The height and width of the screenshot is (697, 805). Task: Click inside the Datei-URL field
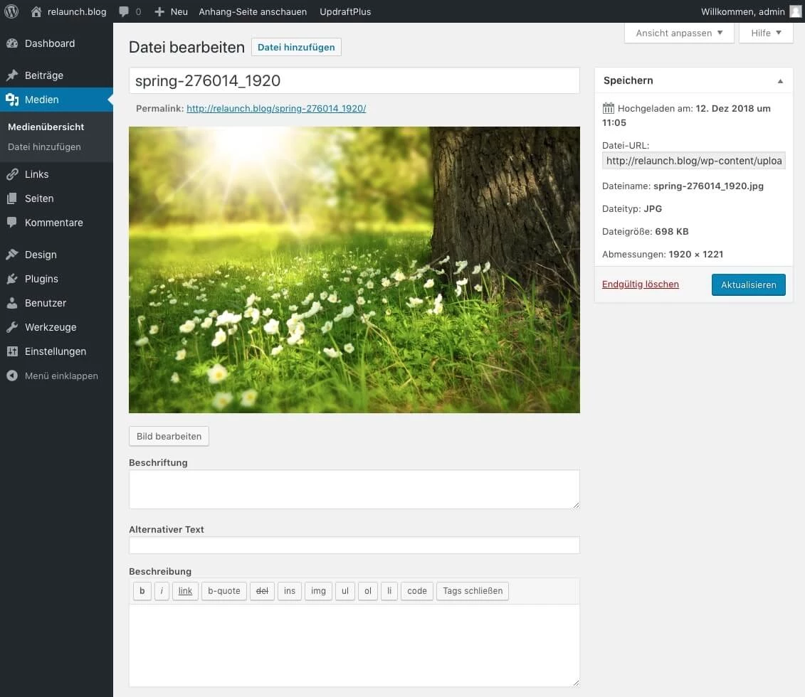tap(693, 160)
